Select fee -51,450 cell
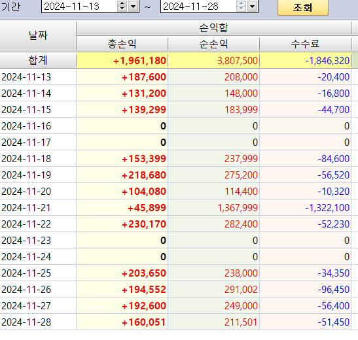 click(305, 322)
